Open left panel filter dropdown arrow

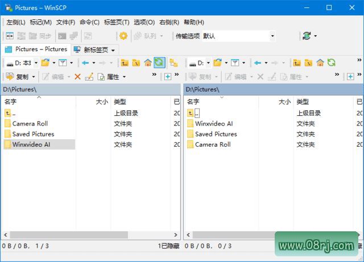click(71, 63)
